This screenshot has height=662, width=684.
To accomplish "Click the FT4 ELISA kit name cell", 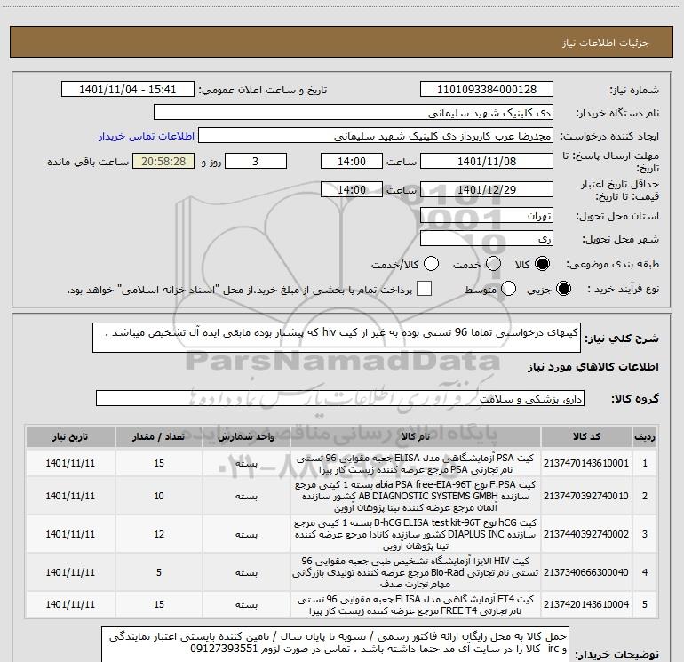I will (416, 605).
